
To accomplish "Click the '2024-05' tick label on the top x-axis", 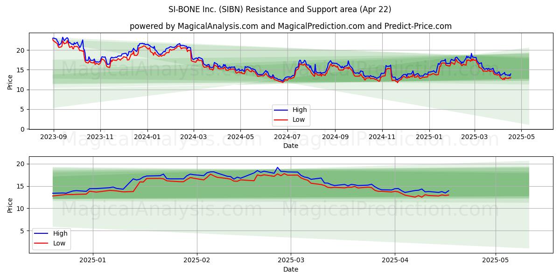I will coord(240,137).
